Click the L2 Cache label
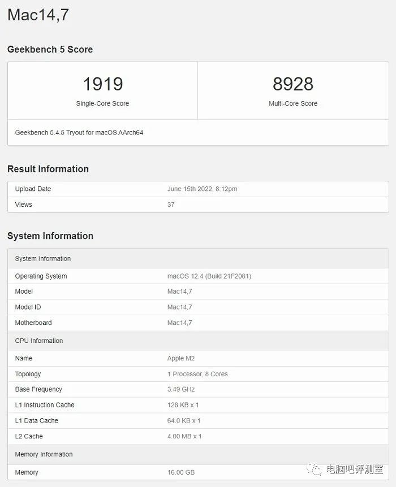 [29, 436]
